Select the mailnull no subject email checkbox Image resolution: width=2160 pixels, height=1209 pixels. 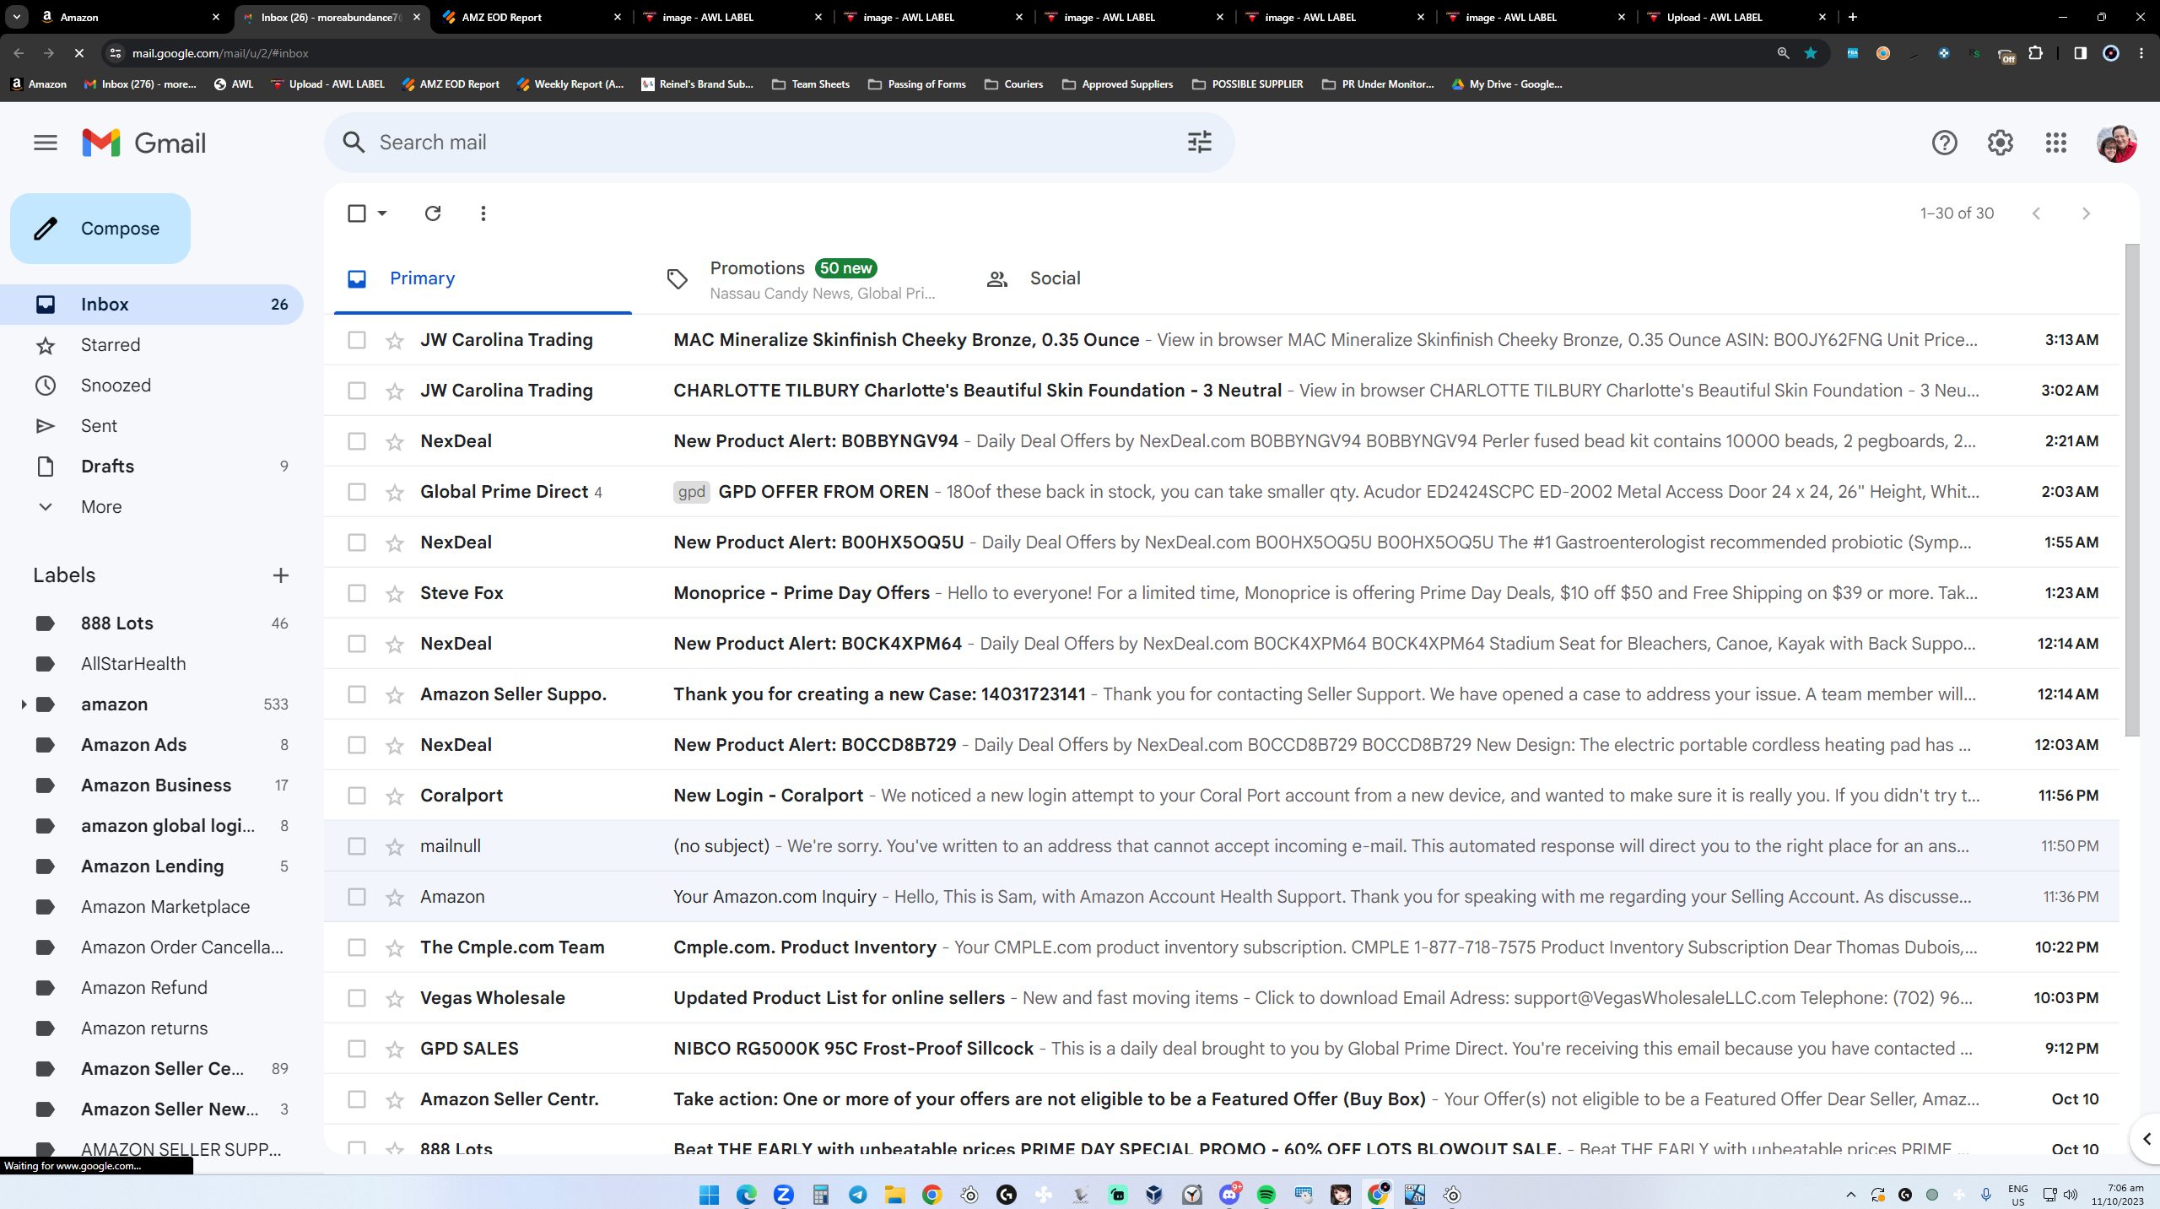click(357, 846)
